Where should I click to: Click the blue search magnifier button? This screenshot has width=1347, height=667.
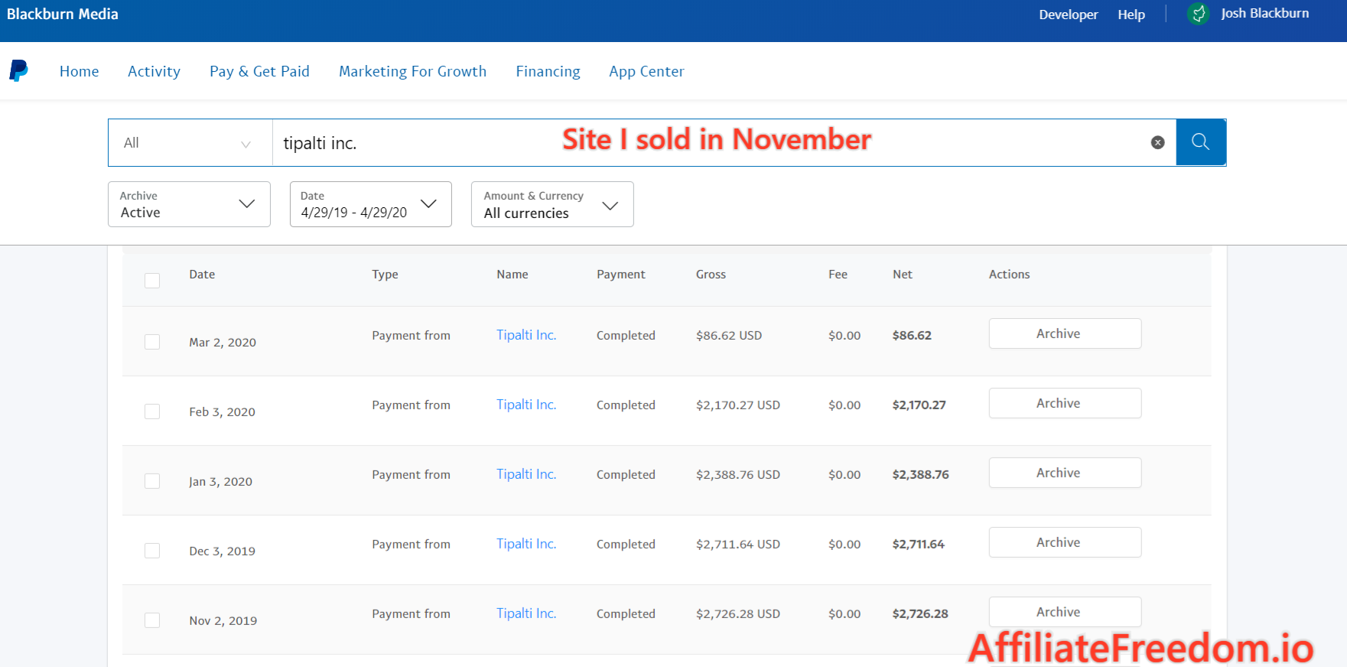point(1201,142)
